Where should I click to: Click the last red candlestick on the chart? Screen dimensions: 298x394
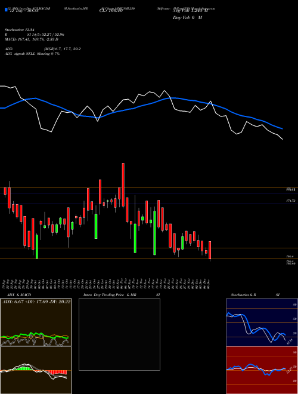(210, 250)
